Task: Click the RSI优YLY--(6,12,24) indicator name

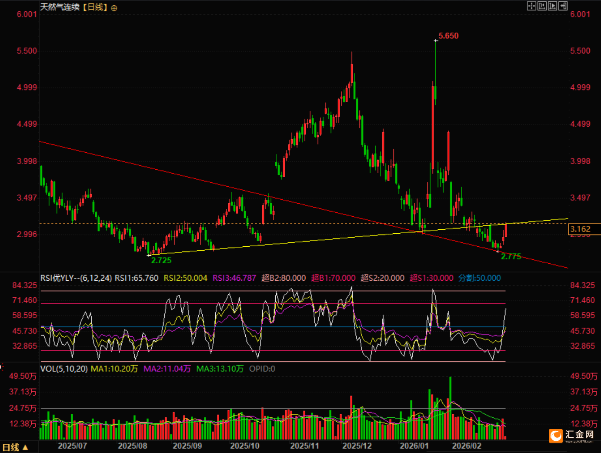Action: pyautogui.click(x=76, y=278)
